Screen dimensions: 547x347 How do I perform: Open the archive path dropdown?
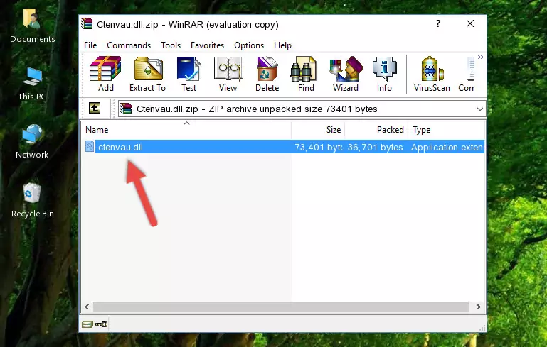480,109
